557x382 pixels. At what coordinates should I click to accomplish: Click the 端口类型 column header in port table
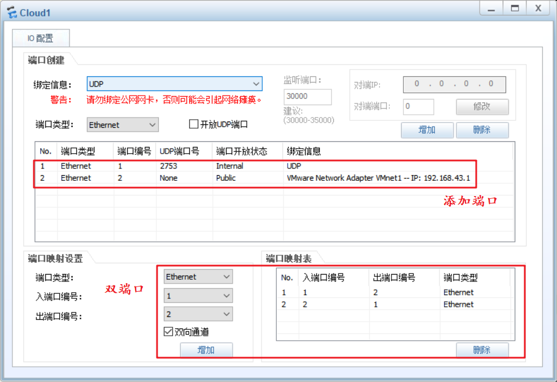point(85,151)
